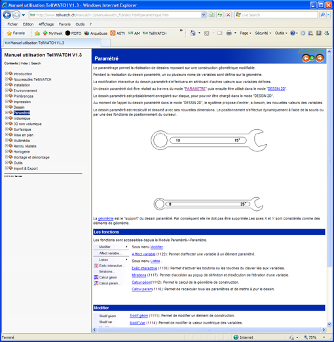Click the browser Back arrow button
This screenshot has width=334, height=342.
point(7,15)
